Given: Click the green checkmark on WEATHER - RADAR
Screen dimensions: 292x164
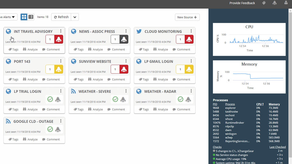Looking at the screenshot, I should (x=180, y=99).
